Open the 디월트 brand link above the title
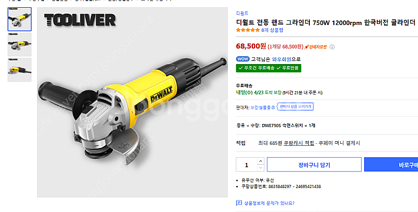 point(242,14)
